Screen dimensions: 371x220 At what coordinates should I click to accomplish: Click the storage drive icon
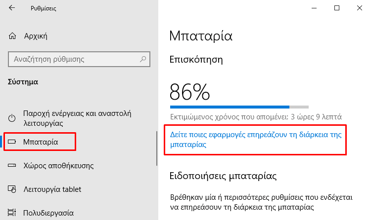[12, 165]
